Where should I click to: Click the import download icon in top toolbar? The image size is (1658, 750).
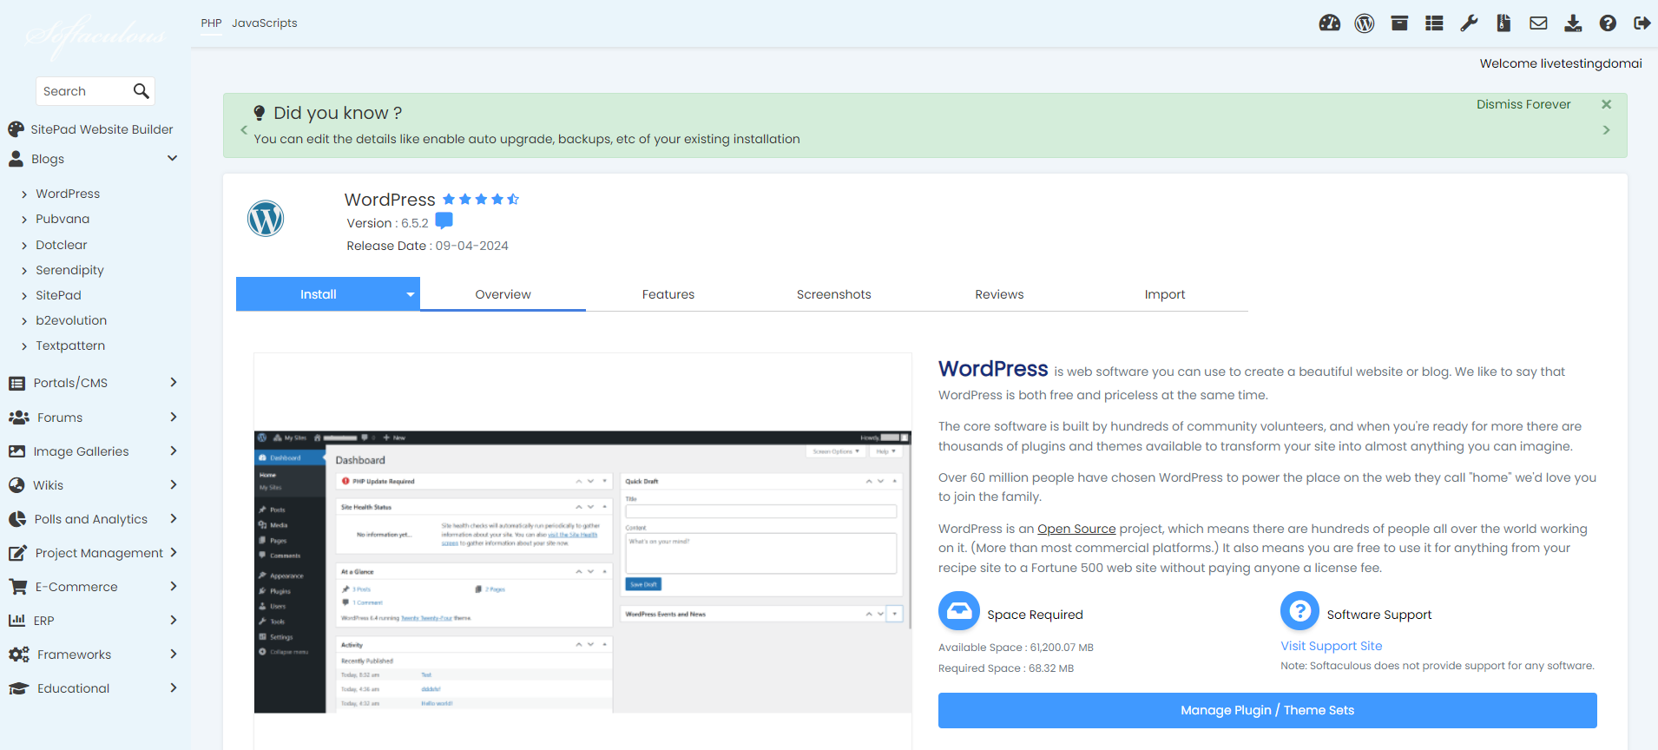(x=1573, y=23)
